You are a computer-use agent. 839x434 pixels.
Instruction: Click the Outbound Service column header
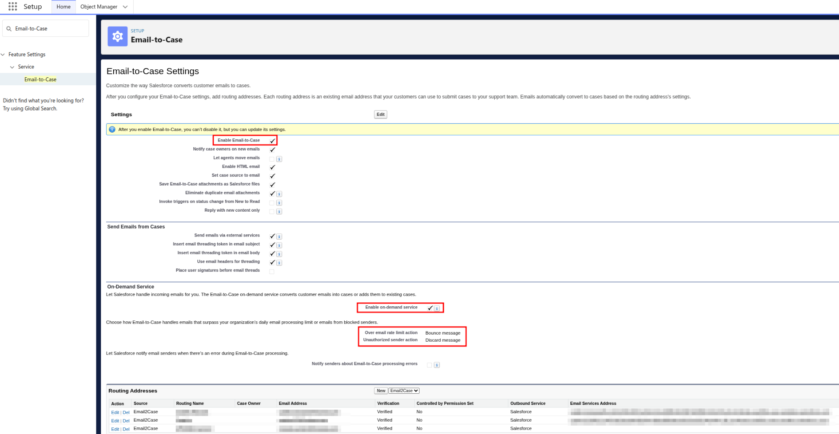point(528,404)
